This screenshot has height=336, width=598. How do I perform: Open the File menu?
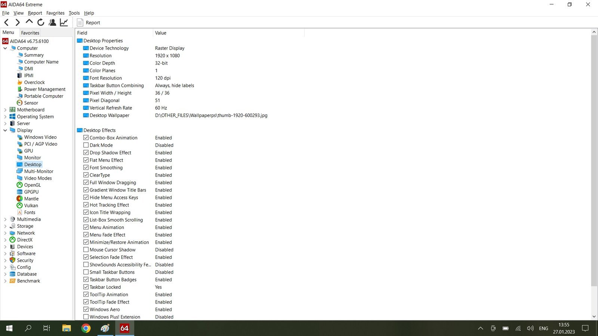(6, 13)
